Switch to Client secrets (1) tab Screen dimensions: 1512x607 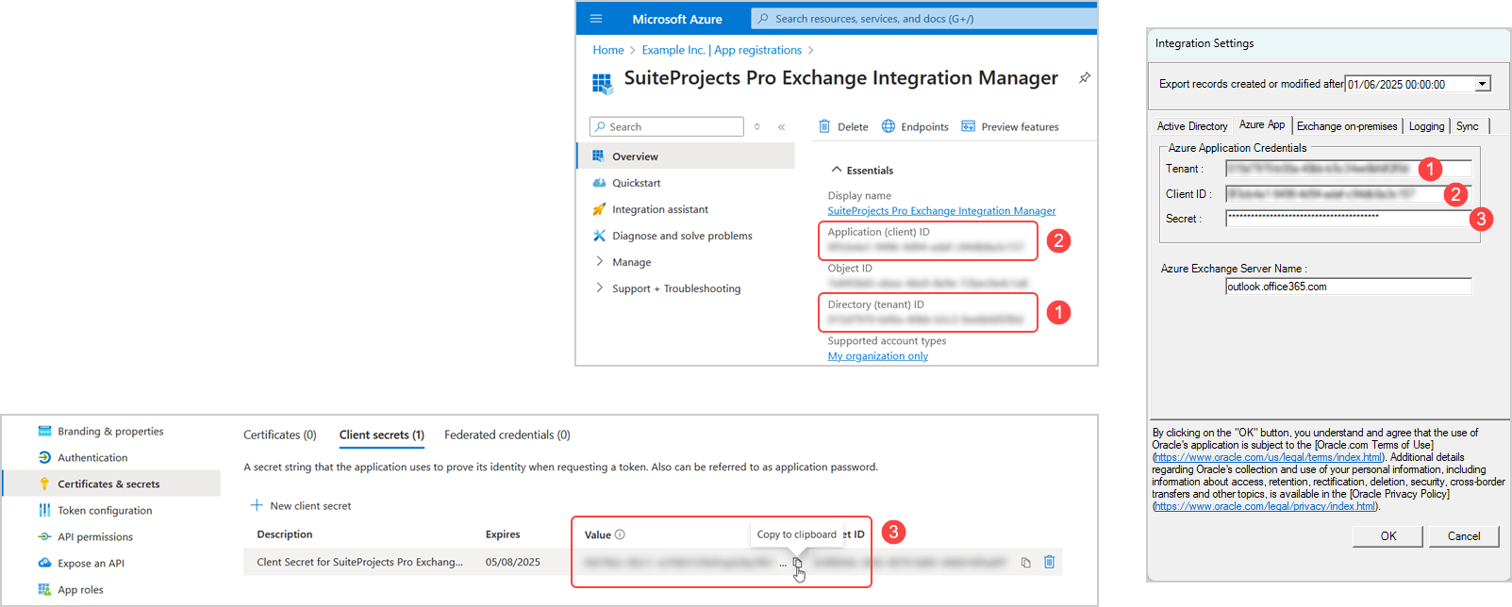click(382, 435)
